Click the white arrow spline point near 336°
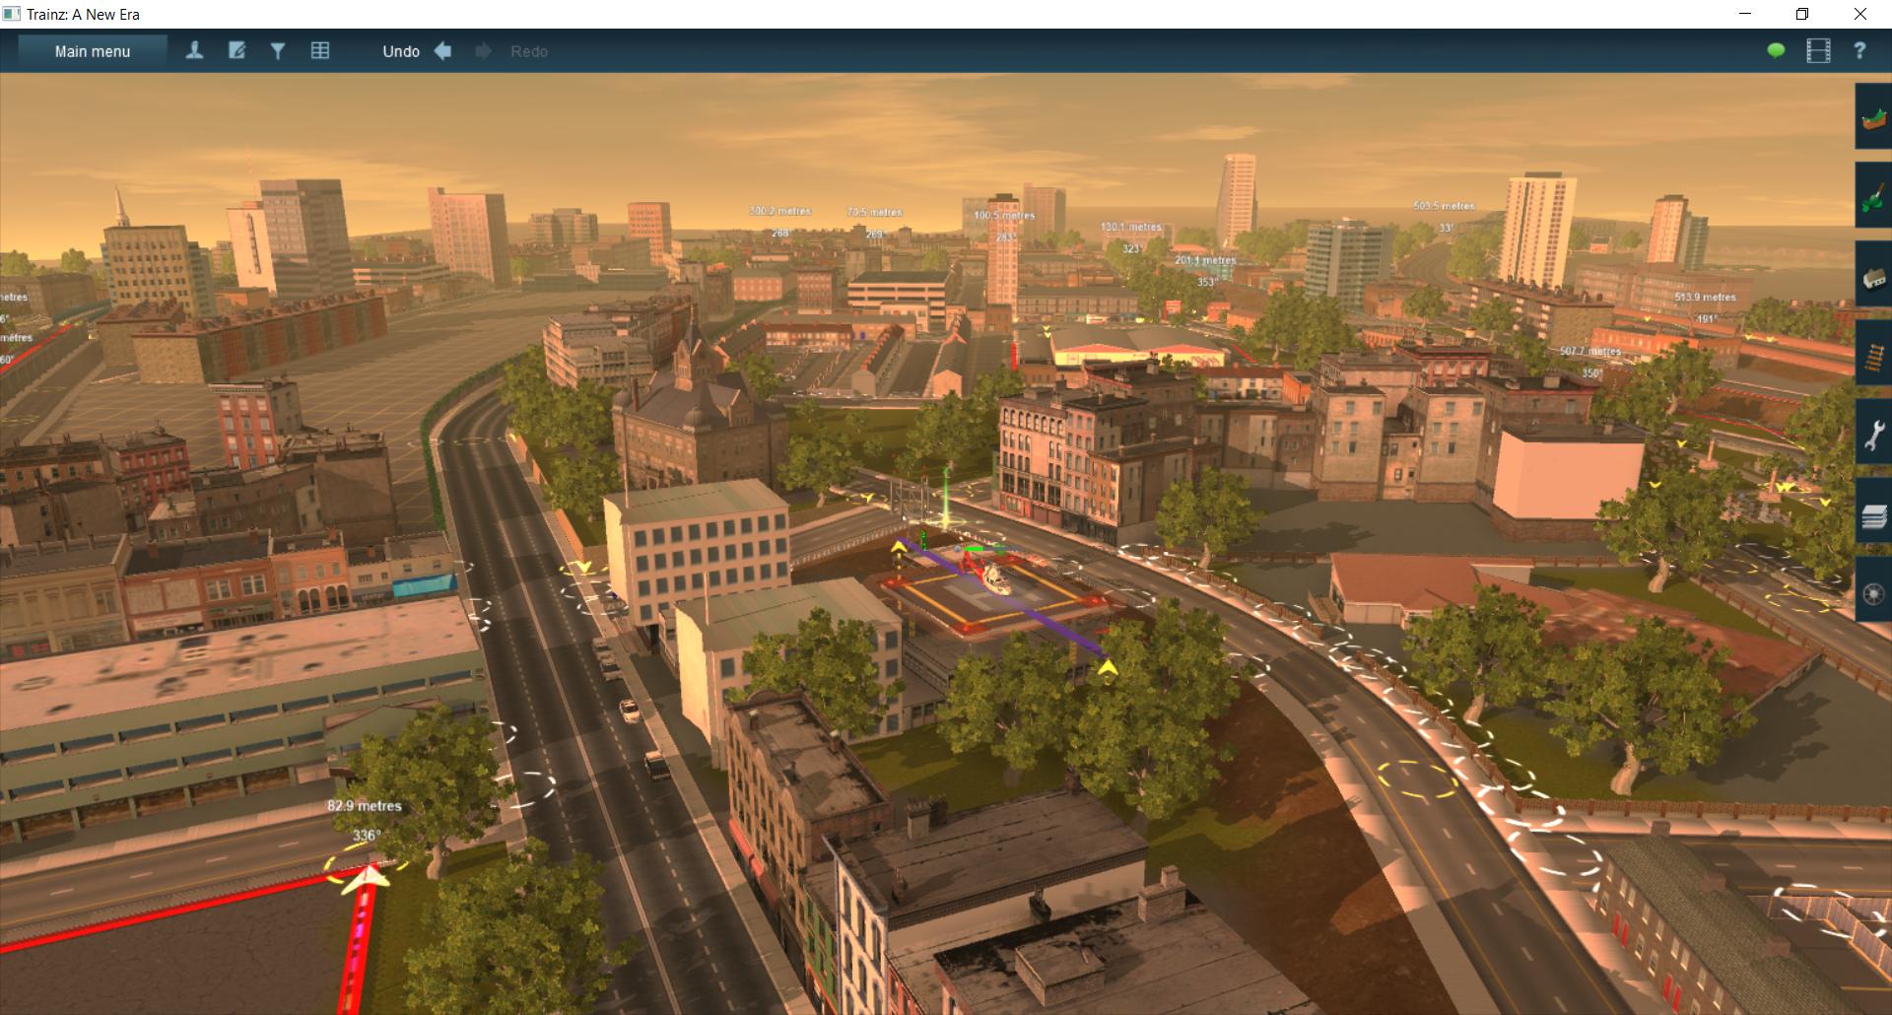 point(366,878)
